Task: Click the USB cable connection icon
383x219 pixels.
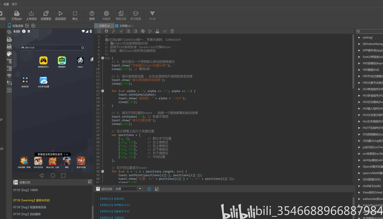Action: (9, 83)
